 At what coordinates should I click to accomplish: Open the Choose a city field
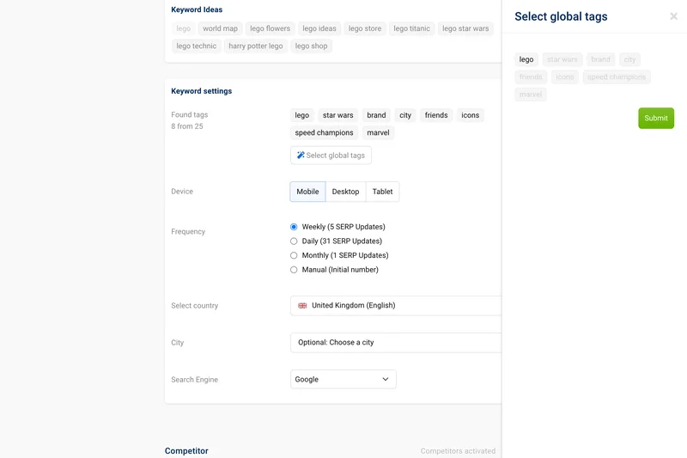coord(395,343)
